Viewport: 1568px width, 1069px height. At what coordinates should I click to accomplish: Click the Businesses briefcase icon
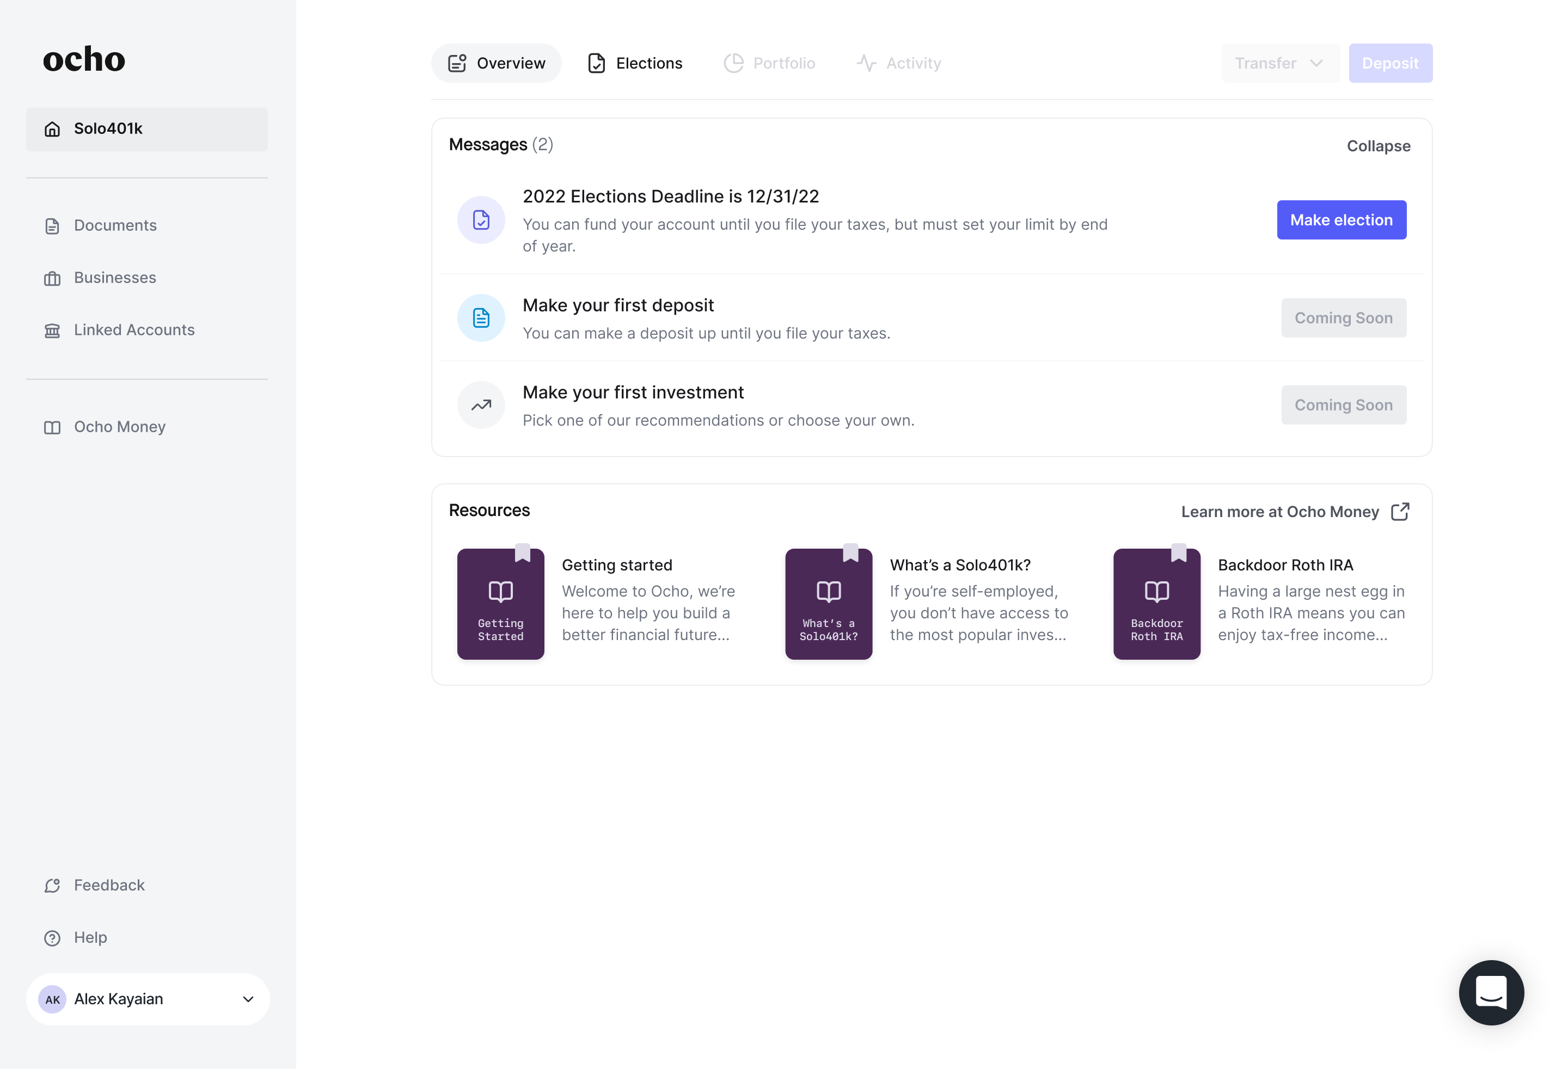[x=52, y=278]
